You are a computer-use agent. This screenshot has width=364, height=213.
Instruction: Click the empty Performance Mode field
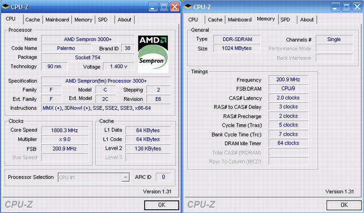click(x=334, y=48)
